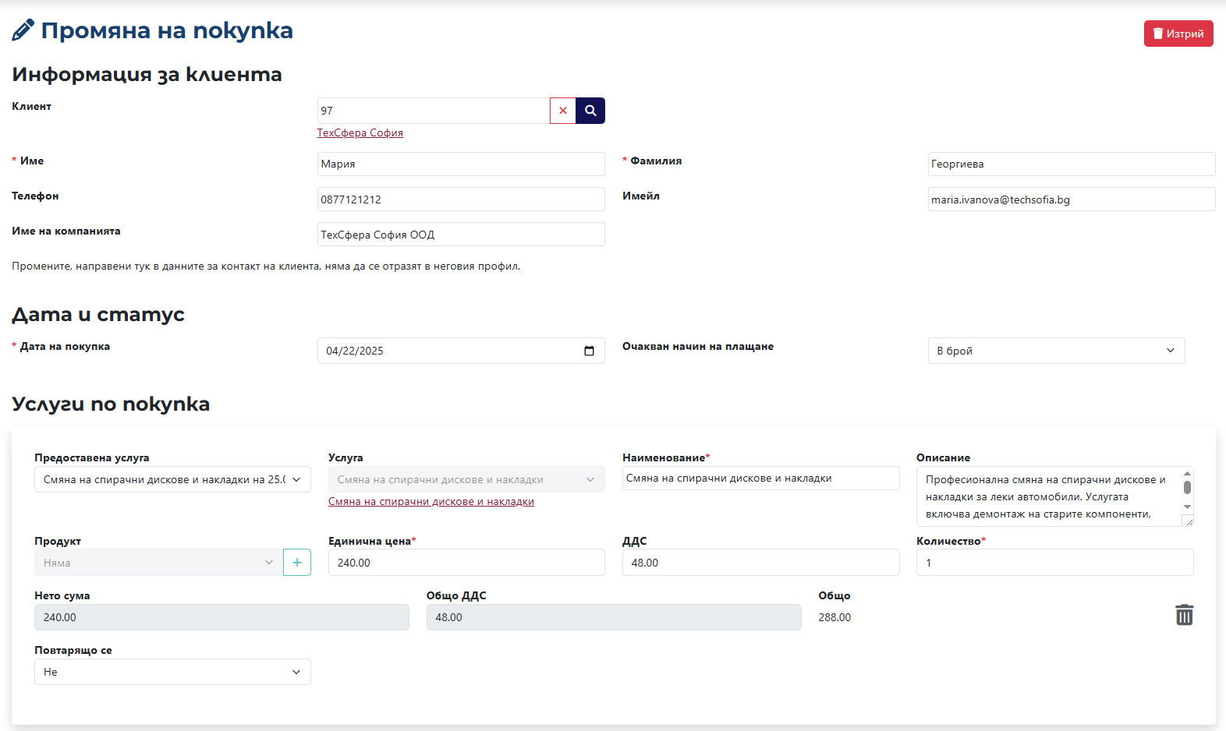Image resolution: width=1226 pixels, height=731 pixels.
Task: Open the calendar picker icon in date field
Action: [589, 351]
